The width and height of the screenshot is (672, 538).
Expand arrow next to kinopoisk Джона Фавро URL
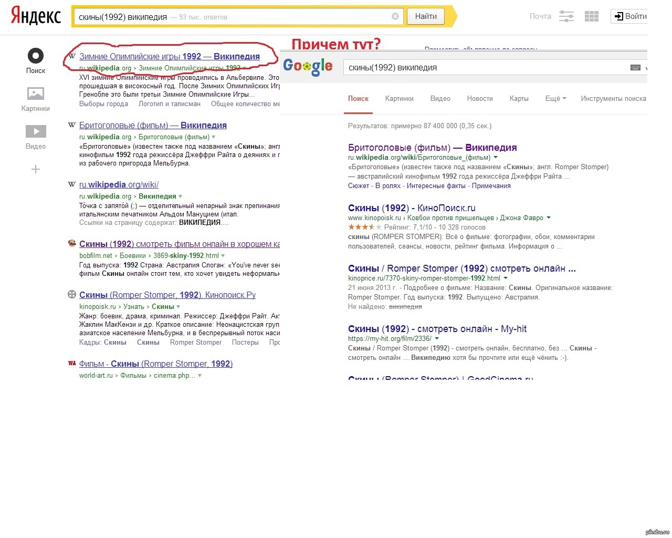549,218
